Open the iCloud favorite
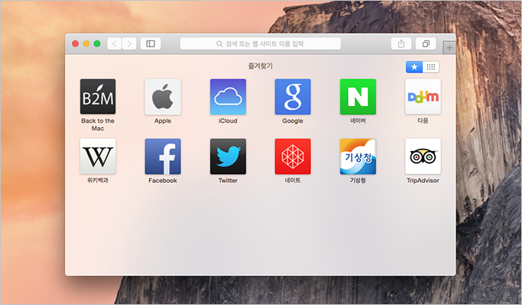522x305 pixels. pyautogui.click(x=228, y=97)
